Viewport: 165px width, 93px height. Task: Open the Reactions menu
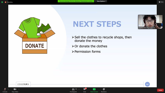point(104,90)
